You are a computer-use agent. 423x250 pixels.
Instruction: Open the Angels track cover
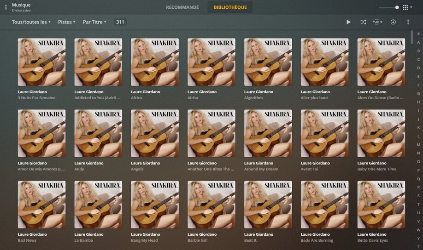click(155, 133)
